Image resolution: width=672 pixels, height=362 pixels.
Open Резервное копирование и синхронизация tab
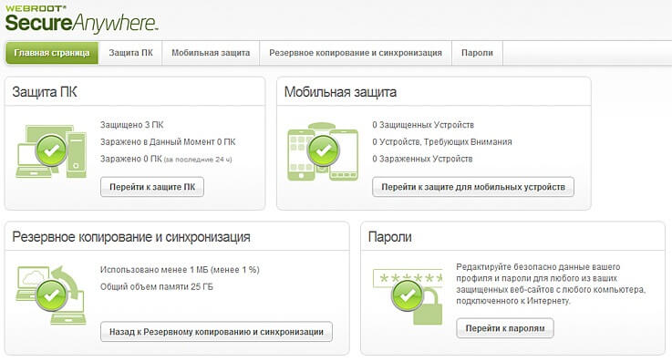click(356, 53)
